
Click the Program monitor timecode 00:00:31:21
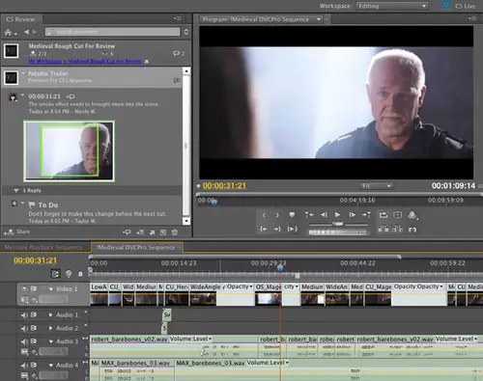tap(224, 186)
